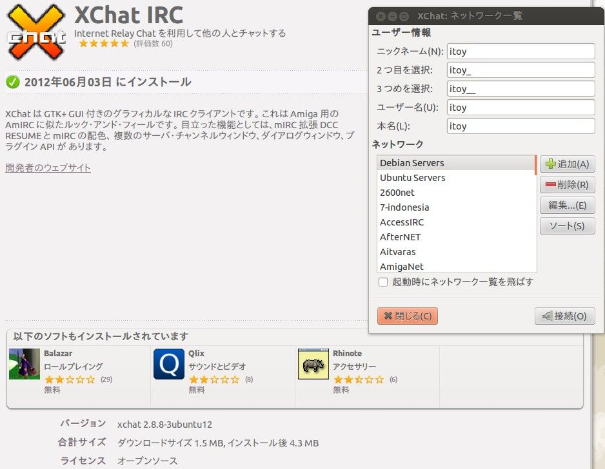This screenshot has height=469, width=605.
Task: Click the 削除(R) remove network button
Action: pyautogui.click(x=567, y=185)
